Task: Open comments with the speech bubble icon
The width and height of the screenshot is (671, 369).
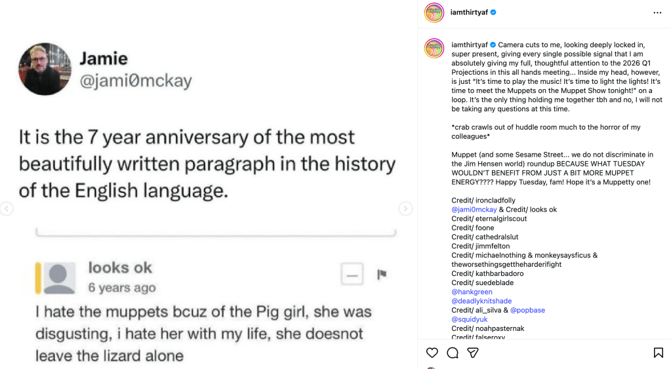Action: [452, 353]
